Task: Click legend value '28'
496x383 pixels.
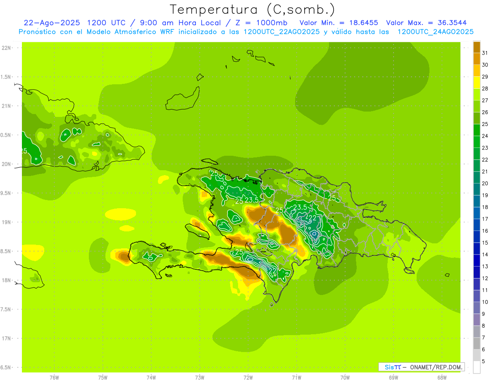Action: tap(485, 88)
